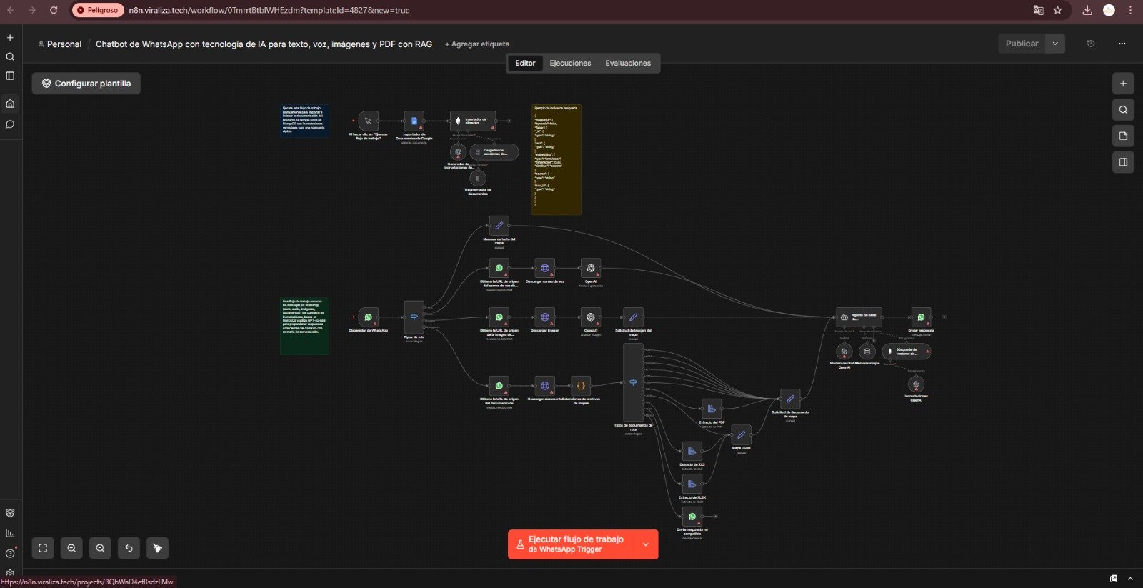Add a sticky note to canvas
The width and height of the screenshot is (1143, 588).
coord(1123,136)
